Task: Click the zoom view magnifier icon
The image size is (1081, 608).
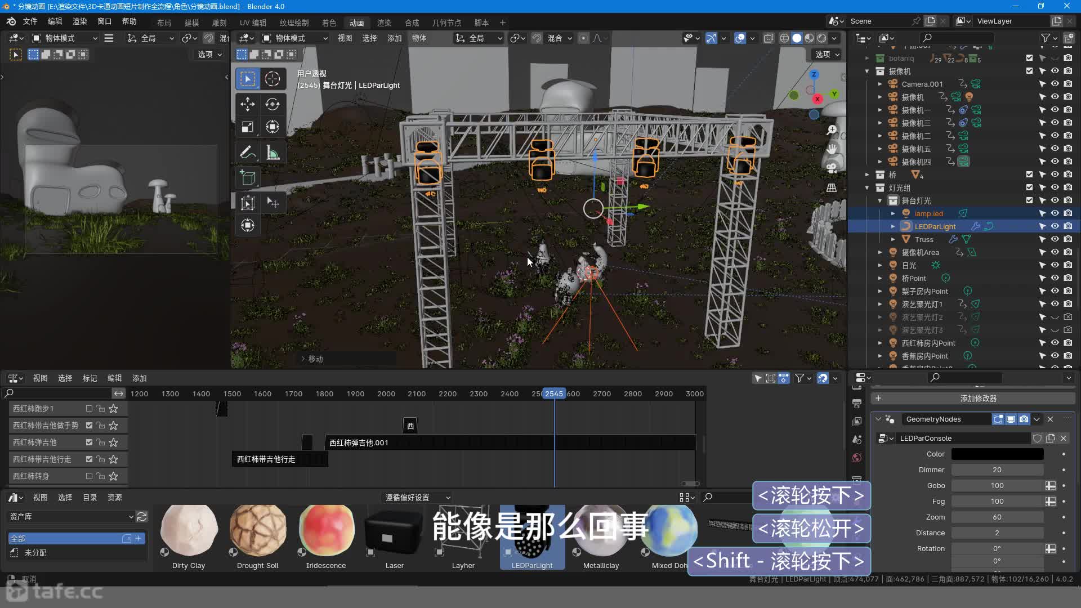Action: (832, 130)
